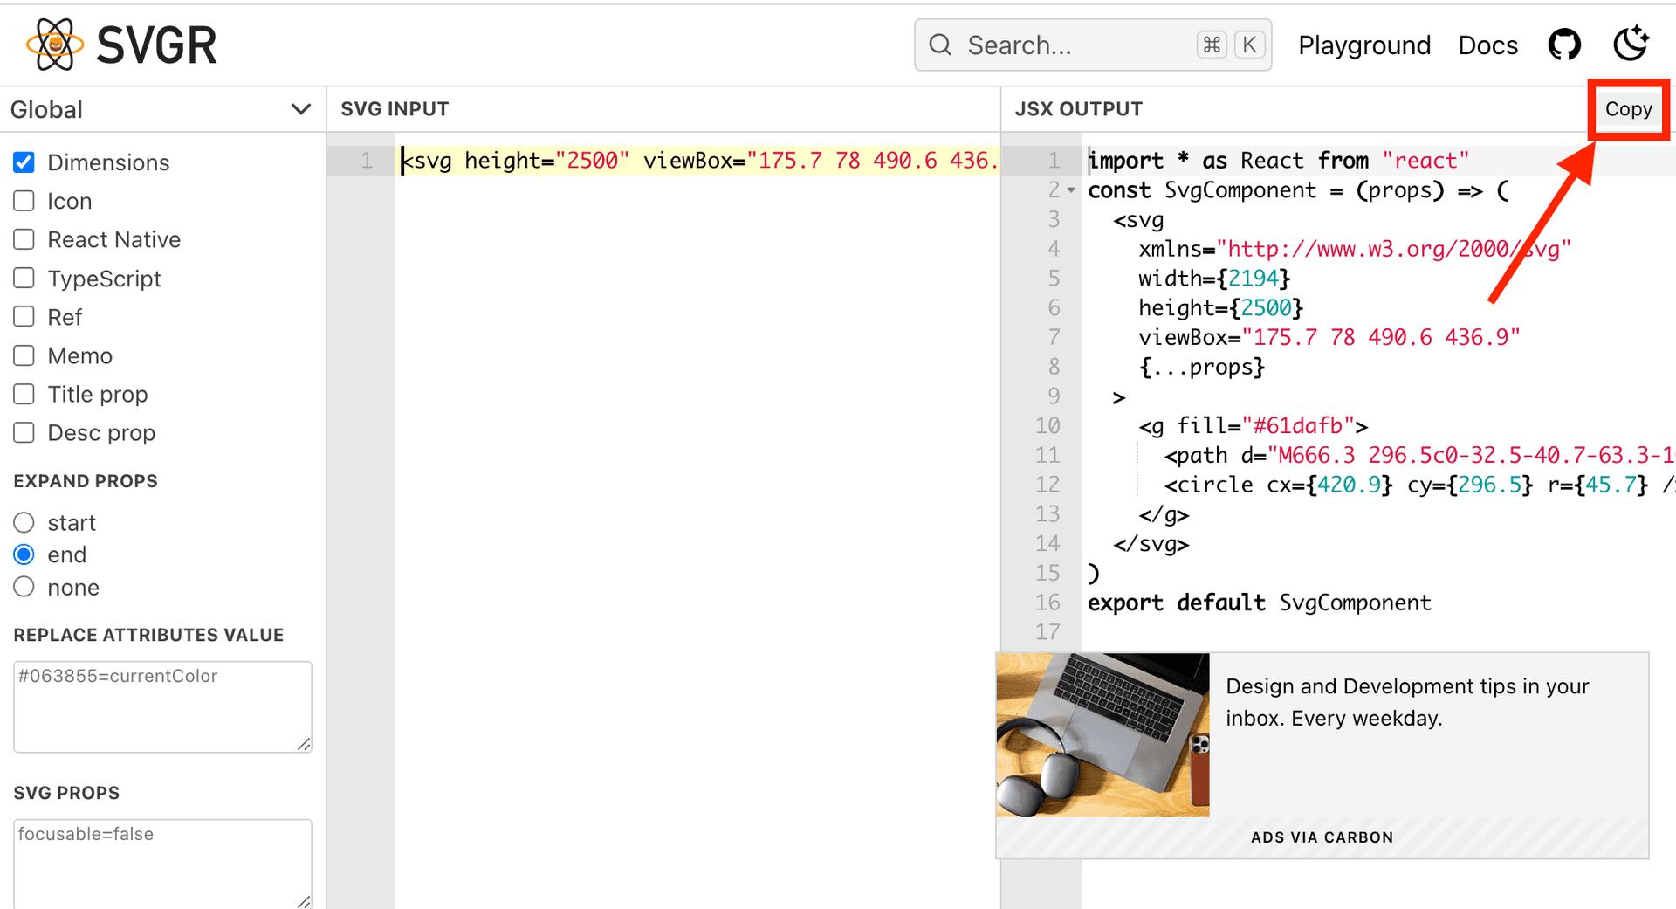Toggle dark mode with moon icon
The width and height of the screenshot is (1676, 909).
(x=1630, y=45)
